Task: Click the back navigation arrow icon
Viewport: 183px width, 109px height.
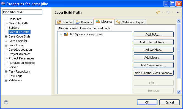Action: pyautogui.click(x=158, y=12)
